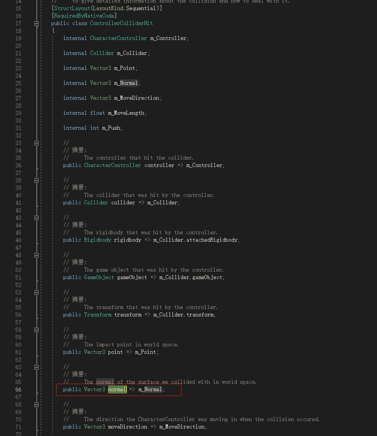Screen dimensions: 377x436
Task: Click m_MoveLength field on line 29
Action: [126, 113]
